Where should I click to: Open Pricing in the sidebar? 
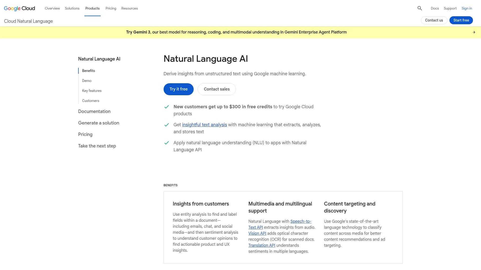tap(85, 134)
